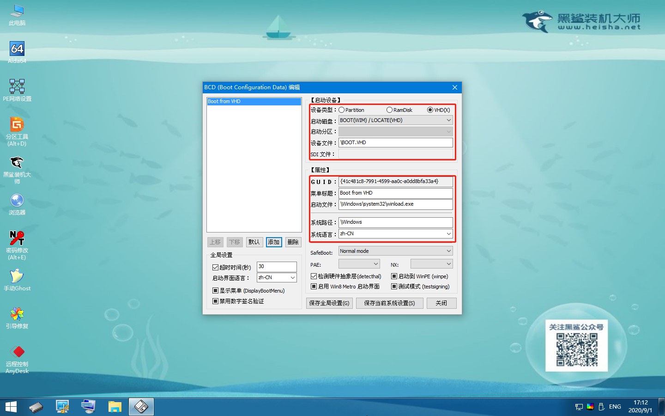The height and width of the screenshot is (416, 665).
Task: Select Boot from VHD list entry
Action: (254, 101)
